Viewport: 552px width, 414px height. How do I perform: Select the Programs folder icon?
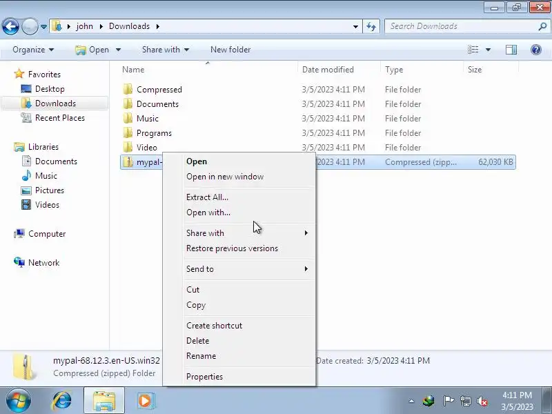pos(128,132)
